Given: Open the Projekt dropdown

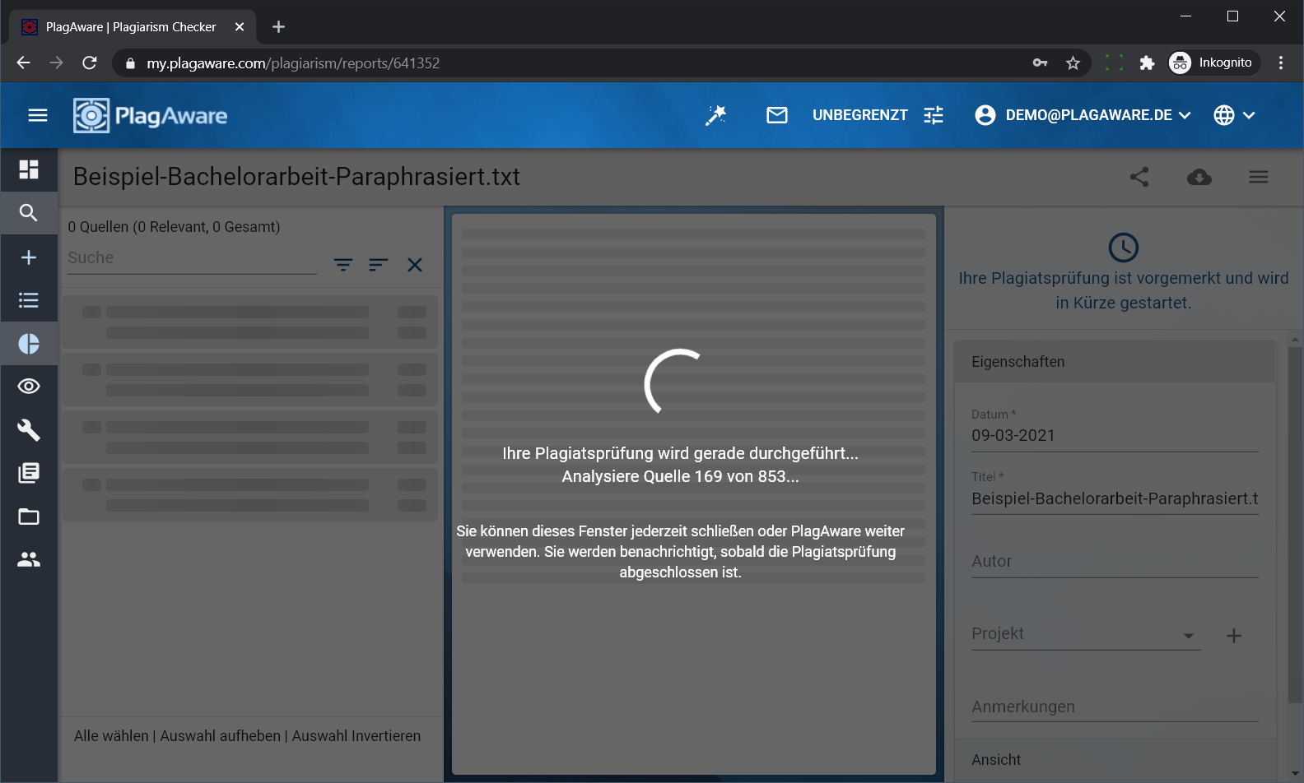Looking at the screenshot, I should point(1086,634).
